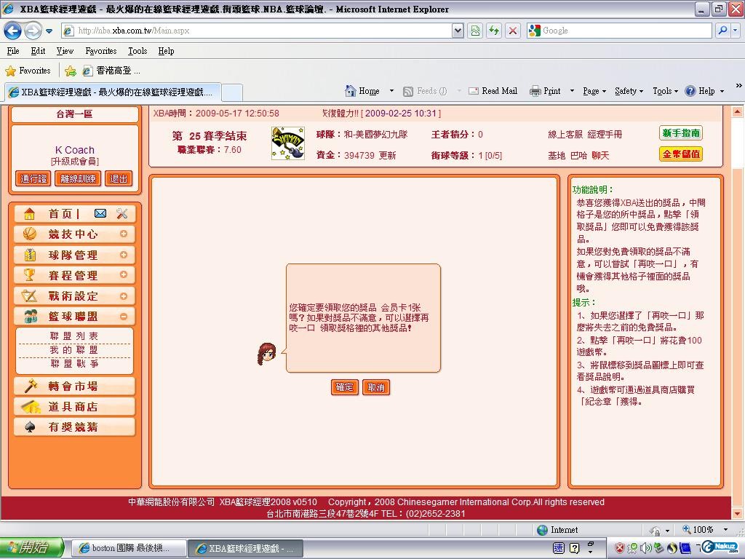Open the Edit menu
745x559 pixels.
(x=38, y=51)
